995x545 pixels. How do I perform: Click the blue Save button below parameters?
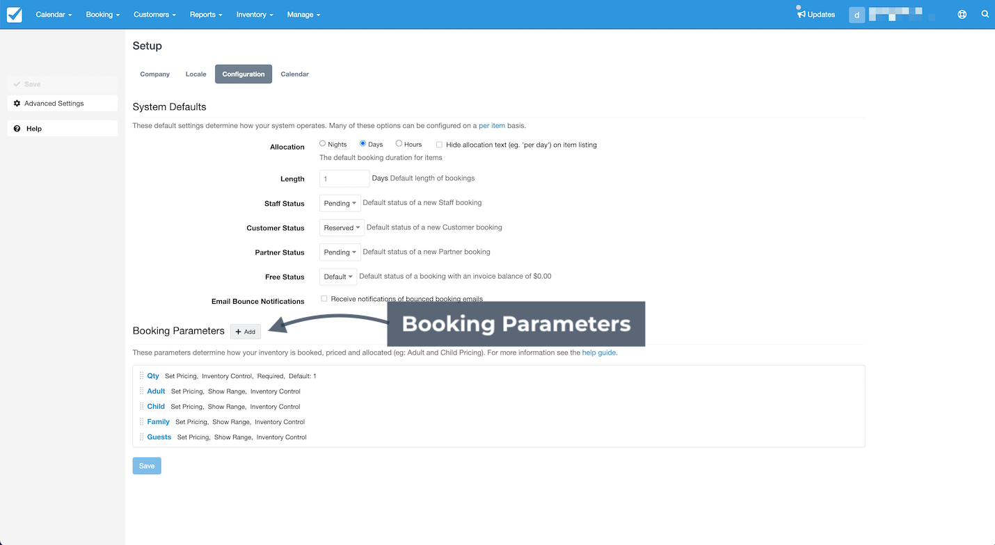tap(147, 466)
